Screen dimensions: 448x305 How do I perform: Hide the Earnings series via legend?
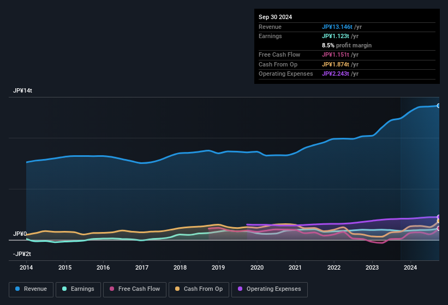point(78,289)
